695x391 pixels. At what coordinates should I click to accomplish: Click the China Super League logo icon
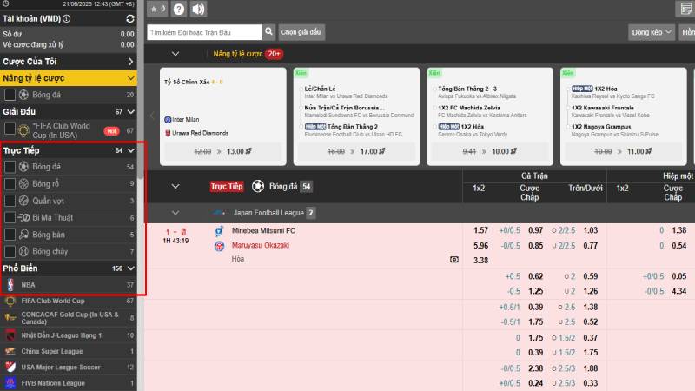coord(10,351)
